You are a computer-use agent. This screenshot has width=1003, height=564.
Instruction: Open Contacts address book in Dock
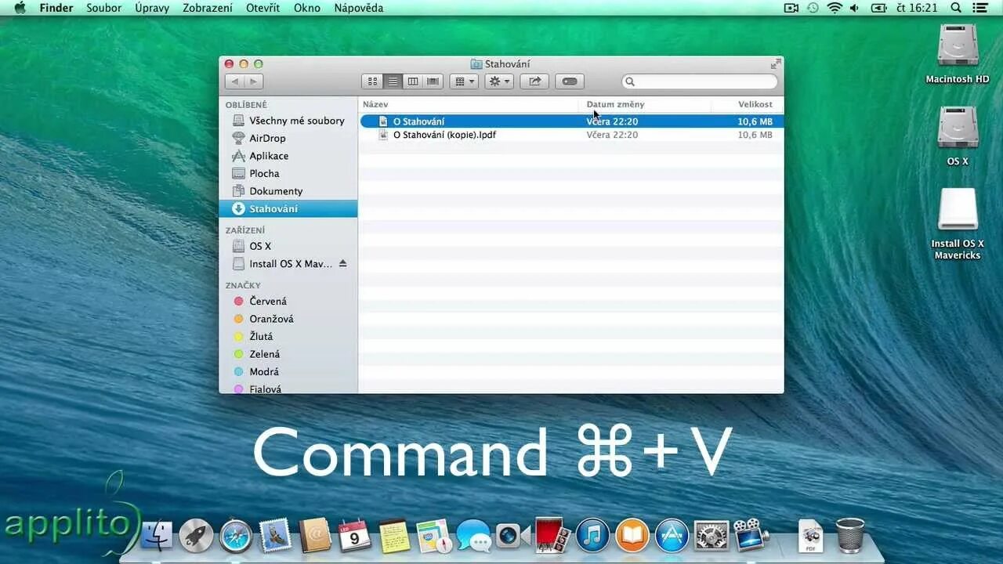tap(315, 537)
